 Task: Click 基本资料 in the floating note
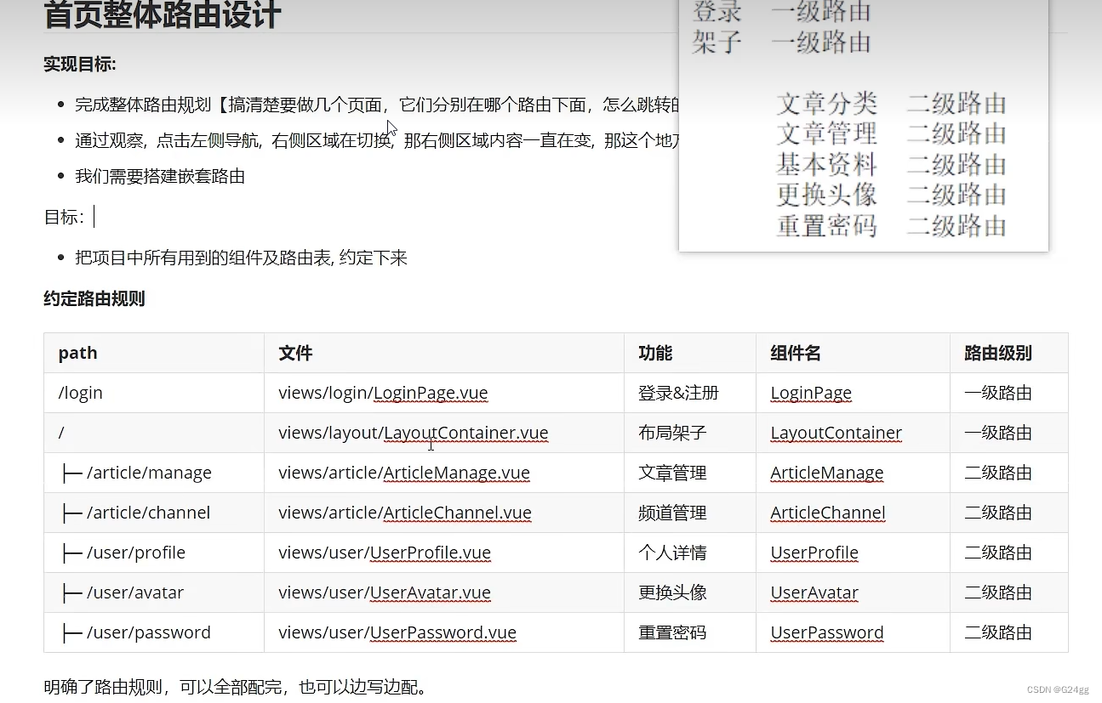(826, 165)
